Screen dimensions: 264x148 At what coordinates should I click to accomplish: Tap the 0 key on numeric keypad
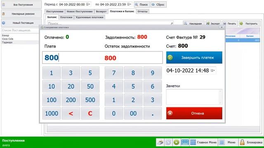pos(114,113)
